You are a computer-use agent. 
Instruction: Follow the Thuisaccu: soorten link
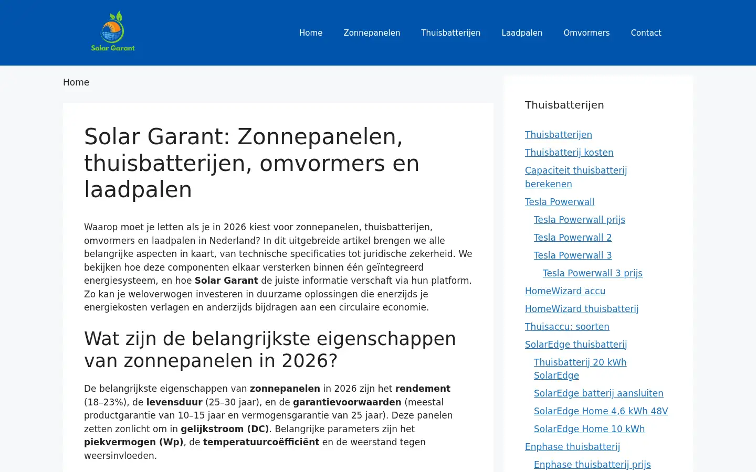coord(567,327)
